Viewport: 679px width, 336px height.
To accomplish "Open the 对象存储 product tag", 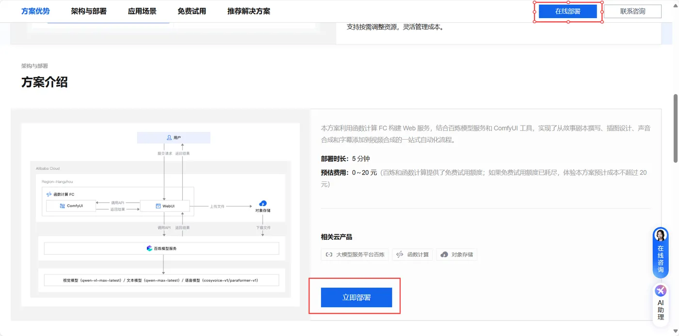I will 457,255.
